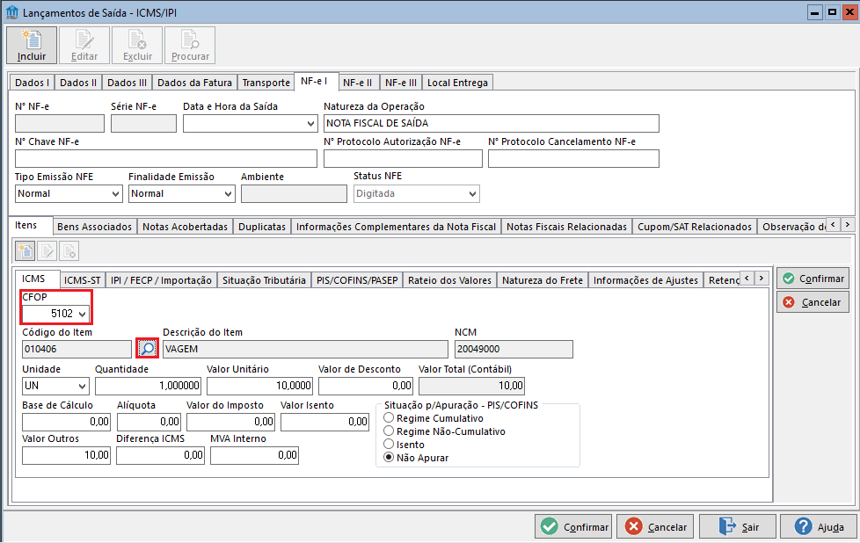The width and height of the screenshot is (860, 543).
Task: Open the Status NFE dropdown
Action: (x=473, y=194)
